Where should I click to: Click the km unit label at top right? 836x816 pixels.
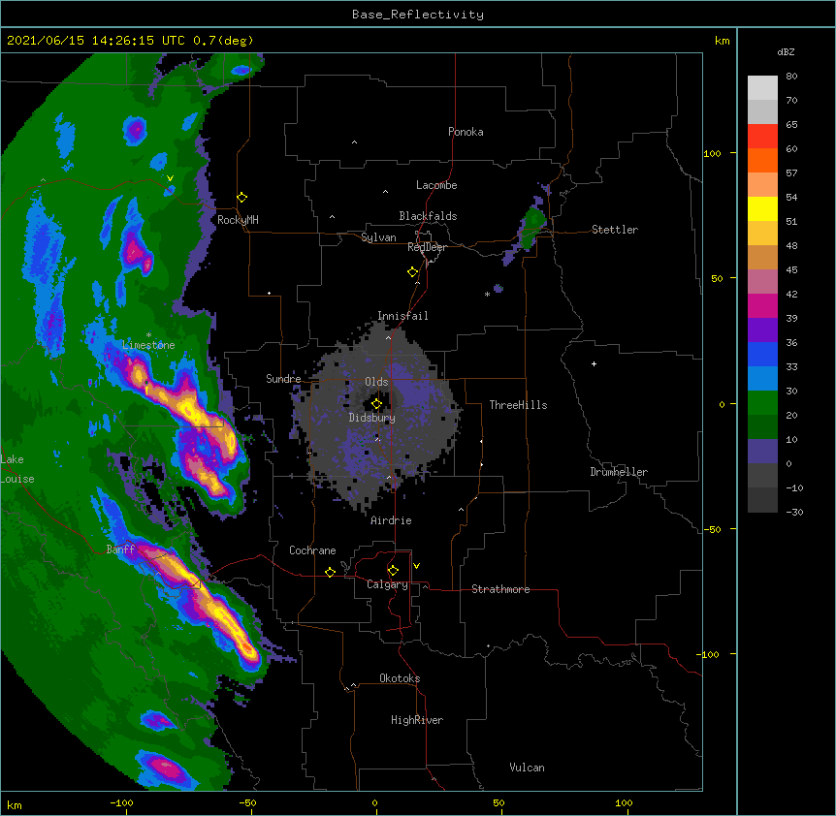point(722,41)
